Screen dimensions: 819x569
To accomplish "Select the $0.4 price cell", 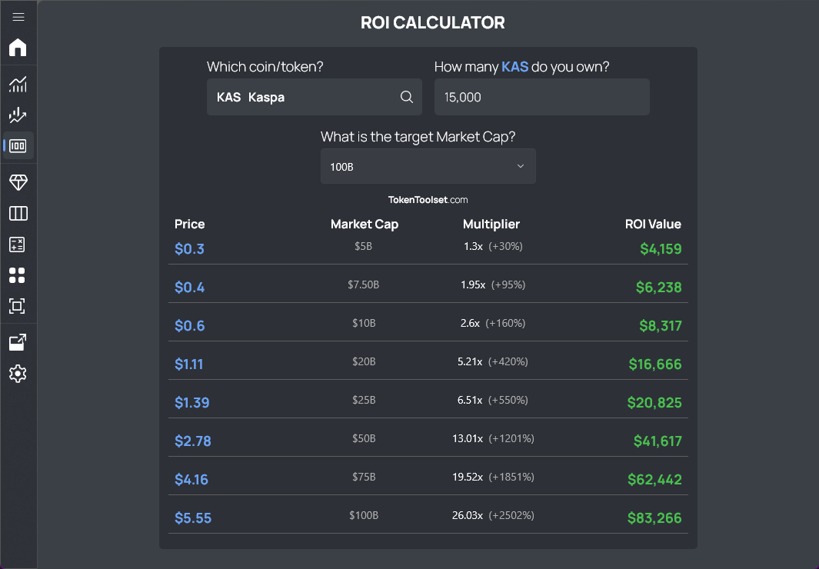I will tap(190, 288).
